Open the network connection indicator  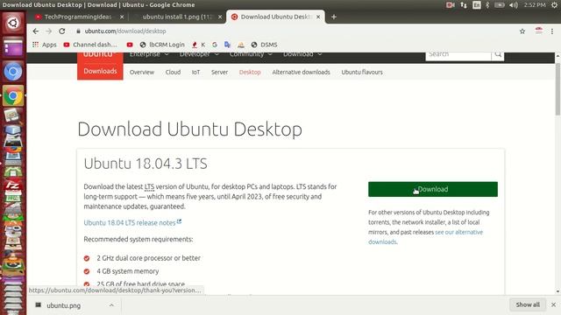tap(464, 5)
